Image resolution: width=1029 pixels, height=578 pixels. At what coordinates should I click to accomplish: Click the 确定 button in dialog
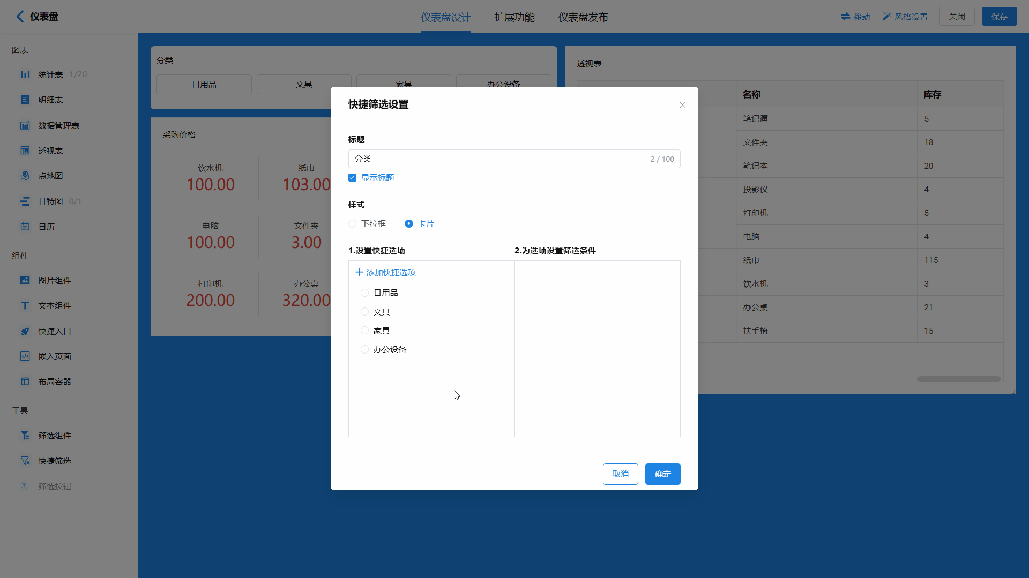(x=662, y=474)
